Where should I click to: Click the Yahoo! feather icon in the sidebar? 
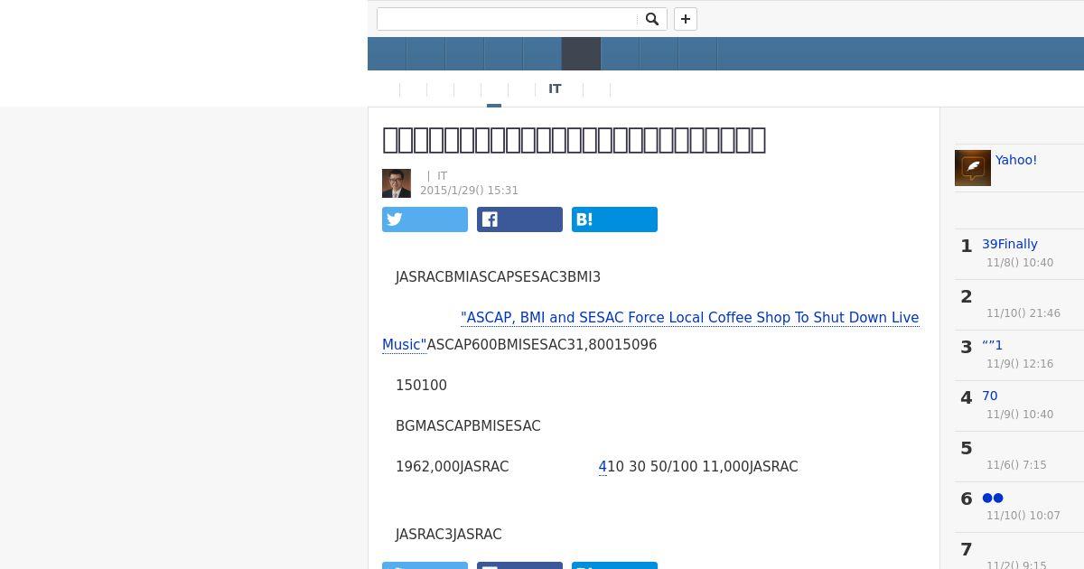click(x=973, y=168)
